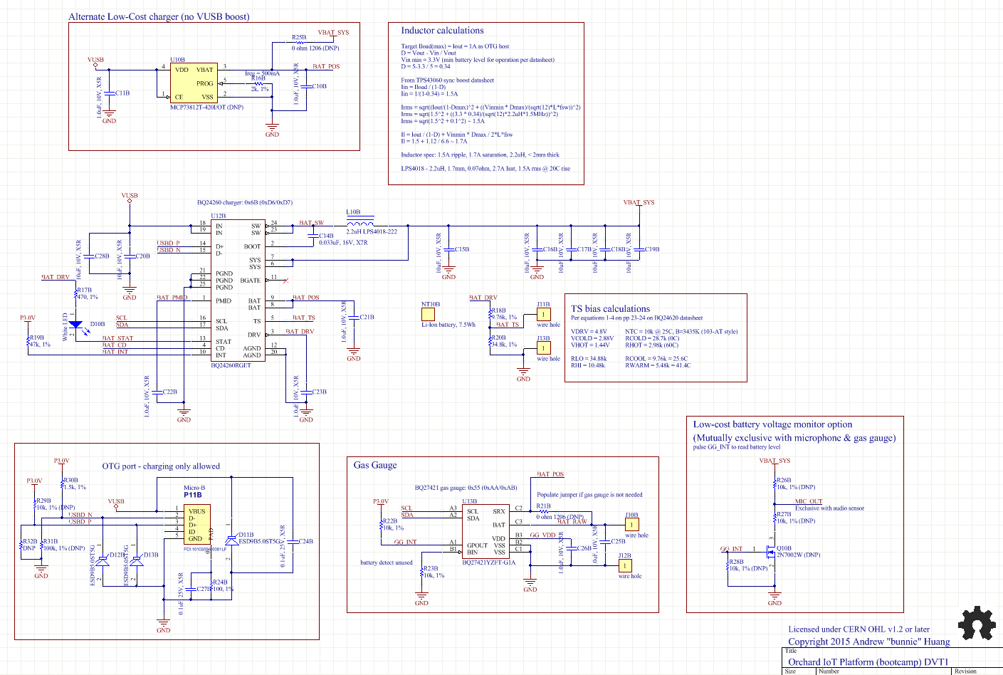The width and height of the screenshot is (1003, 675).
Task: Click the 'battery detect unused' note
Action: pos(387,562)
